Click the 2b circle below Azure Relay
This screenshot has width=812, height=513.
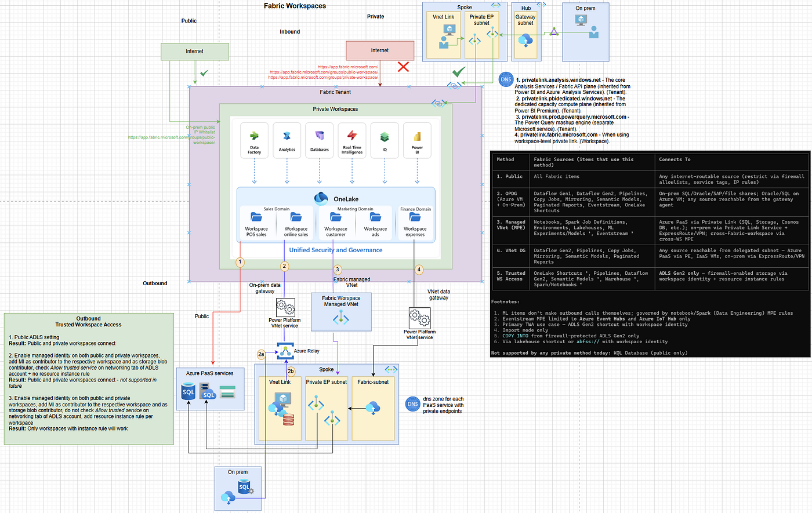point(291,371)
